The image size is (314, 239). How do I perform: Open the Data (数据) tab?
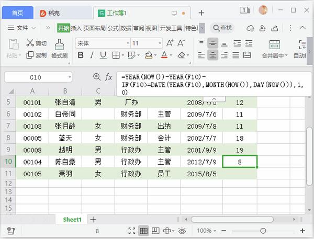point(126,28)
